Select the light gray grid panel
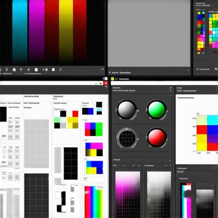218x218 pixels. [37, 143]
